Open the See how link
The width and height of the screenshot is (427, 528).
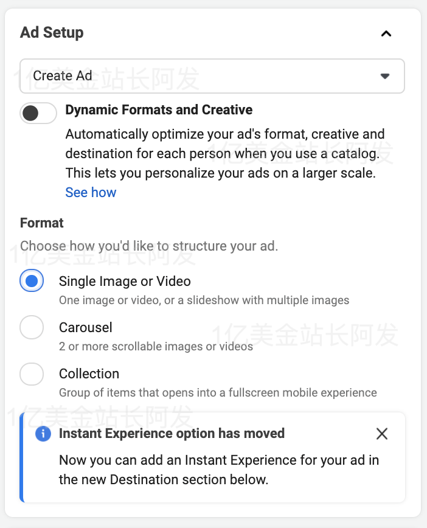pos(91,192)
